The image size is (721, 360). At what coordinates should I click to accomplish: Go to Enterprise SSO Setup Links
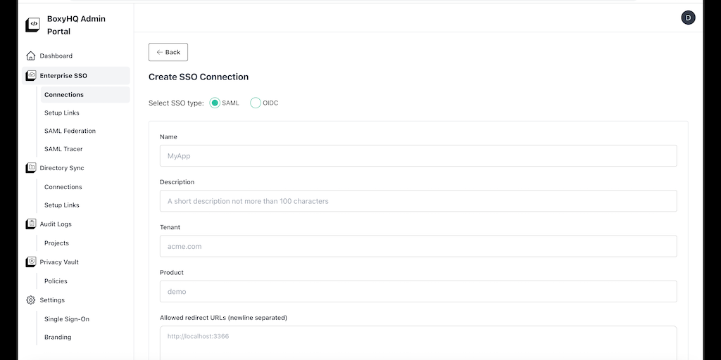62,112
